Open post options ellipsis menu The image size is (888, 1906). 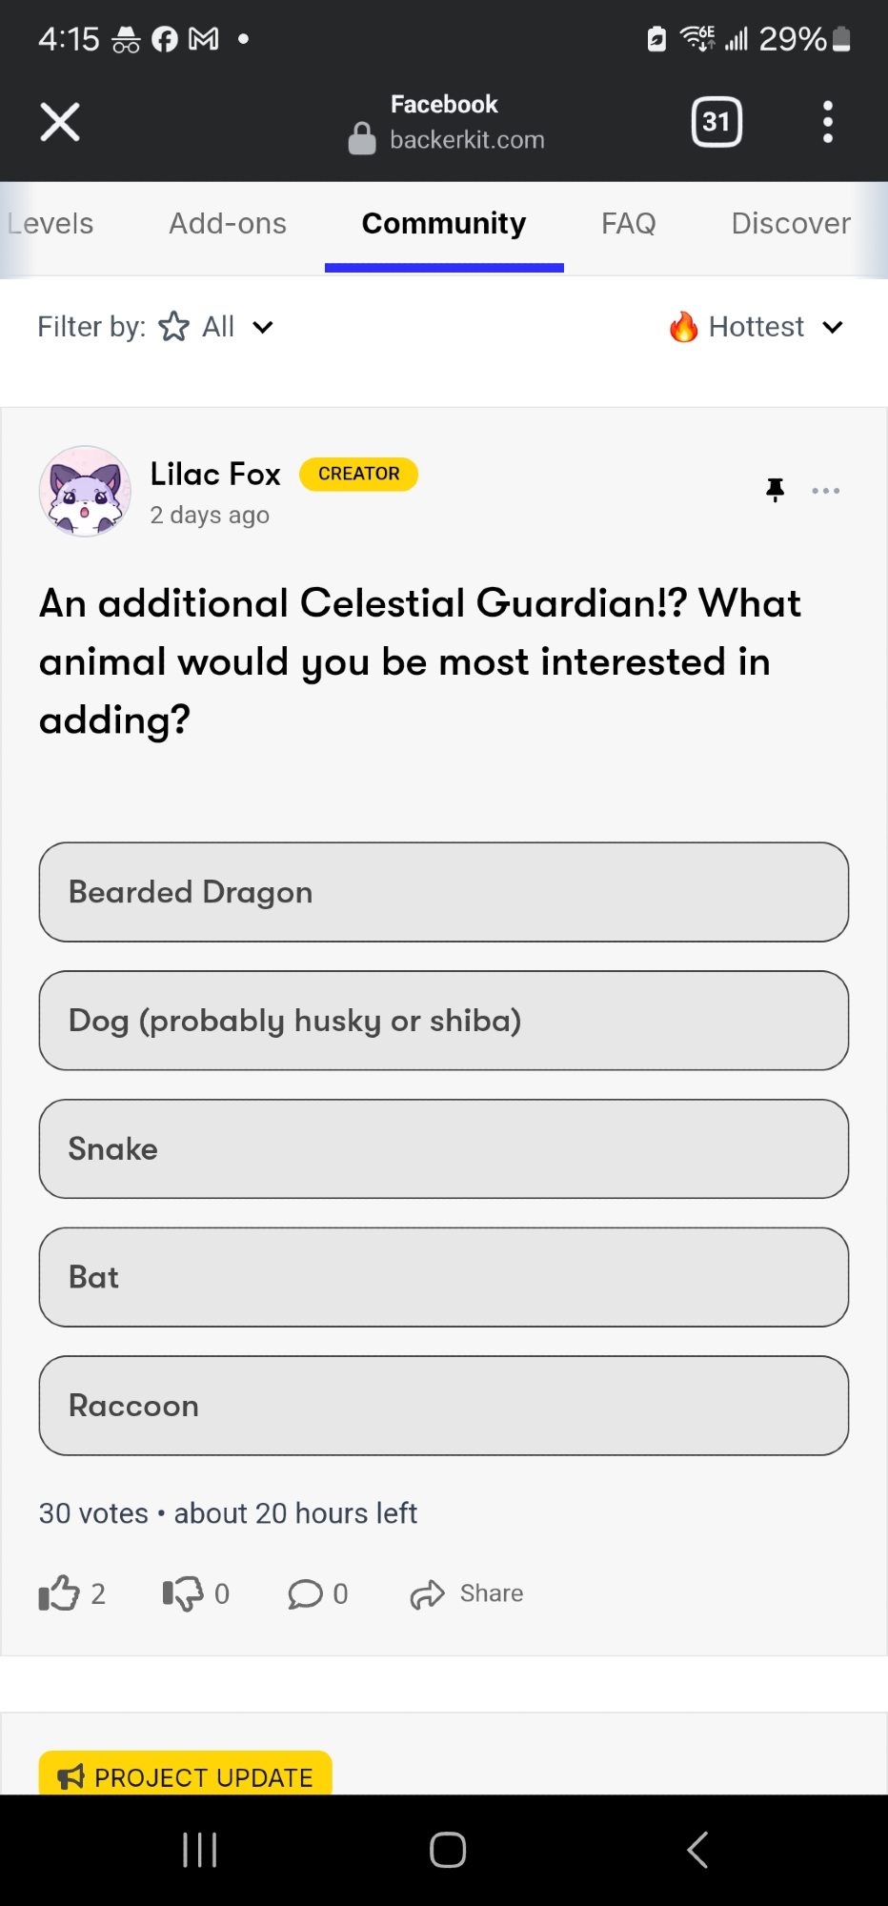(x=825, y=490)
